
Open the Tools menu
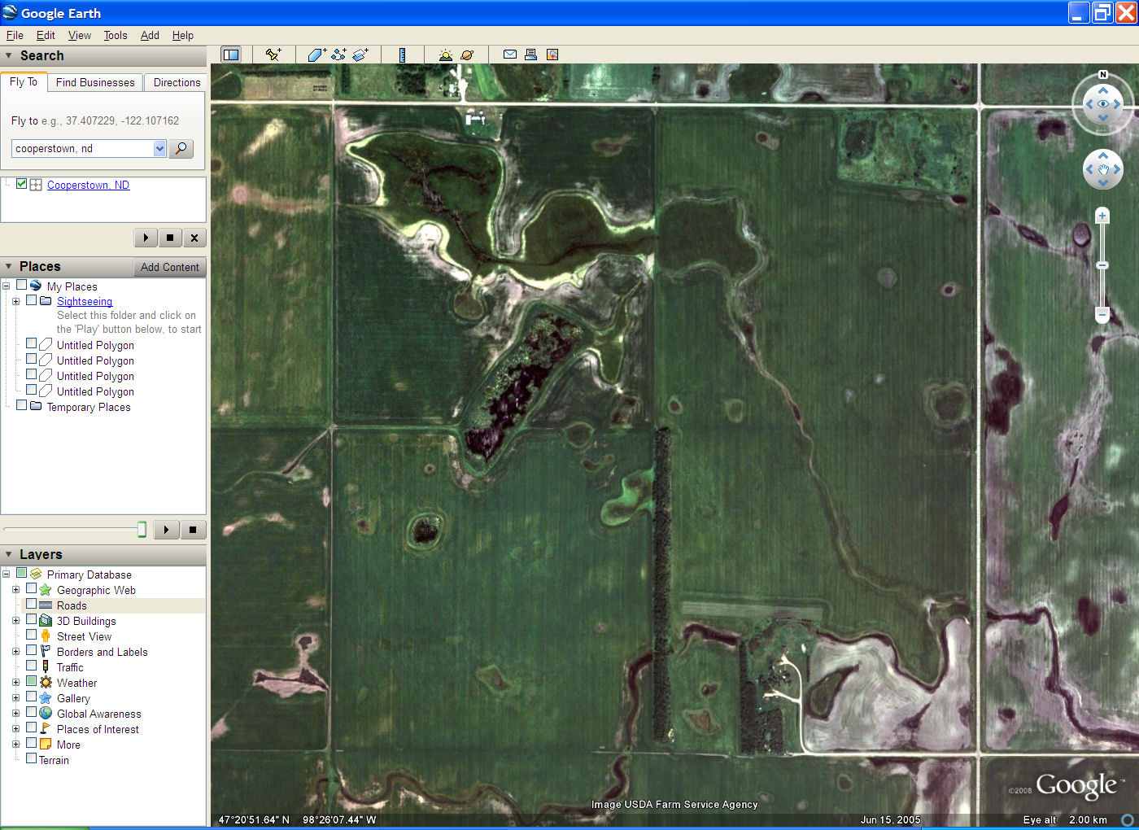(116, 36)
